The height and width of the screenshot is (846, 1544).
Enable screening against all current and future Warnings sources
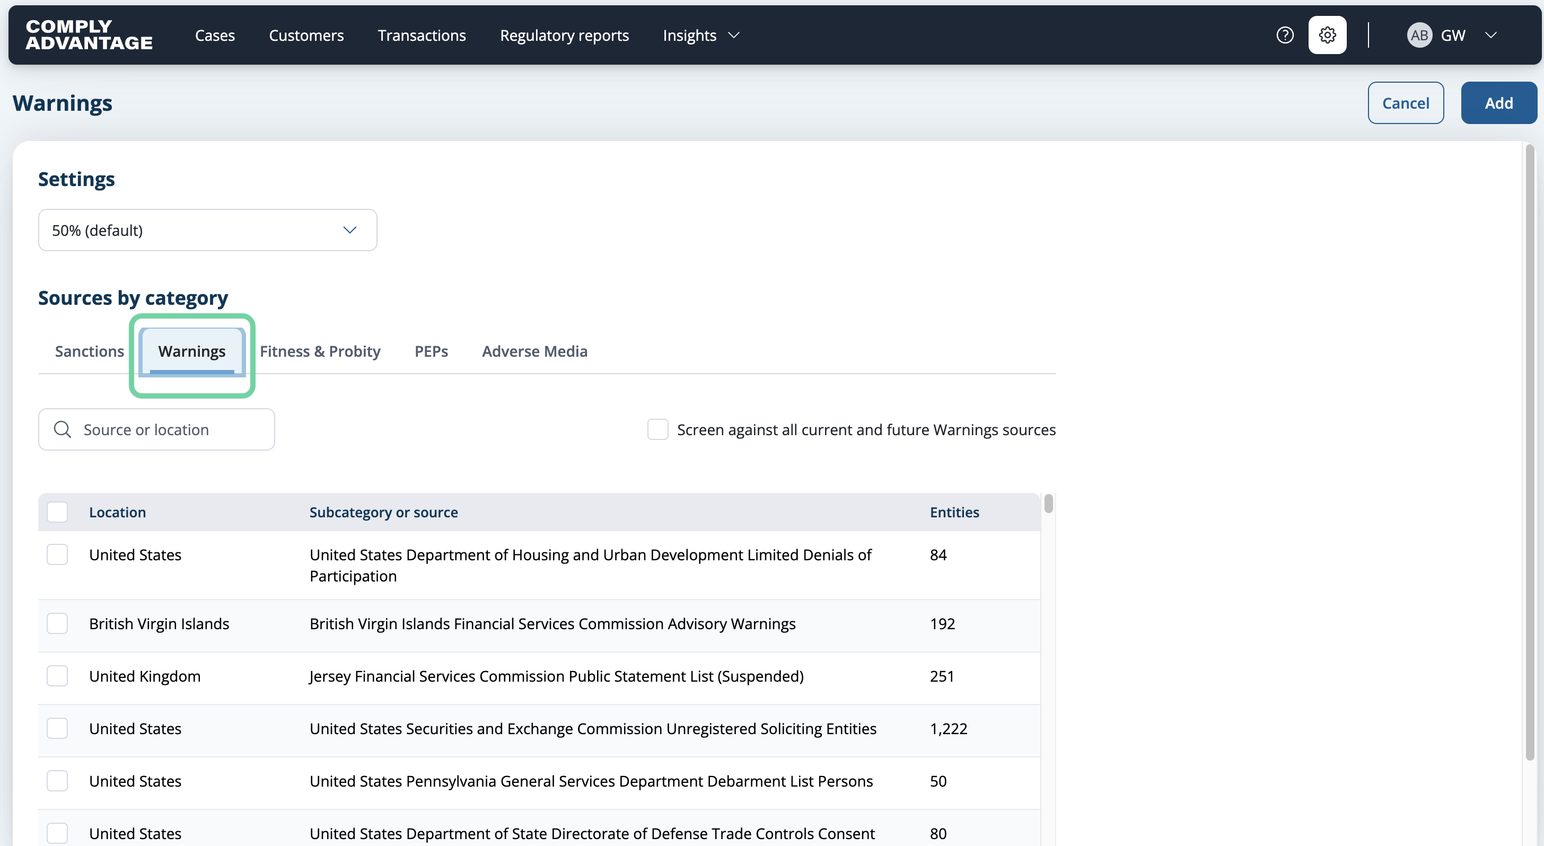[657, 429]
